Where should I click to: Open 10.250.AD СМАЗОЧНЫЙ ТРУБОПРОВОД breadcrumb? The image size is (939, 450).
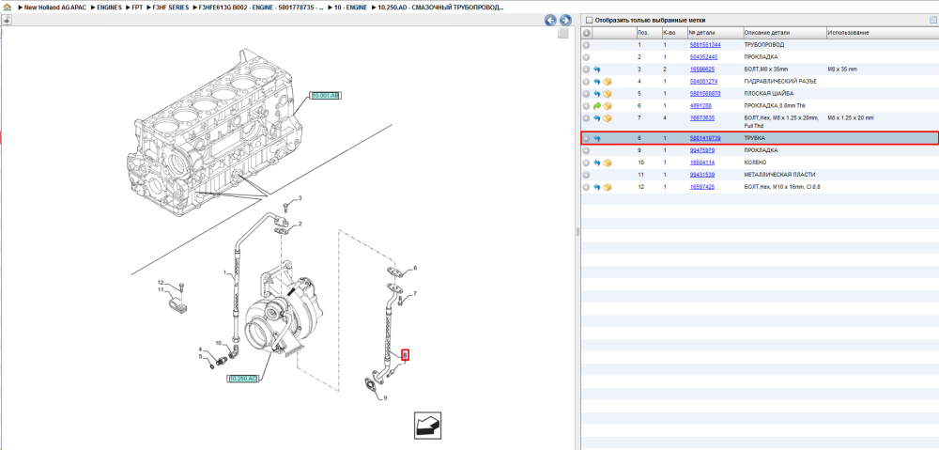(x=440, y=8)
